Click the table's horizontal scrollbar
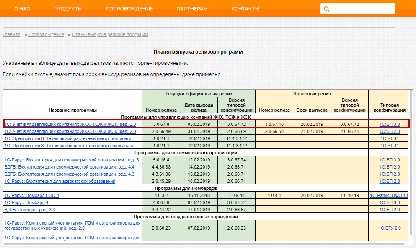This screenshot has width=416, height=248. click(204, 244)
